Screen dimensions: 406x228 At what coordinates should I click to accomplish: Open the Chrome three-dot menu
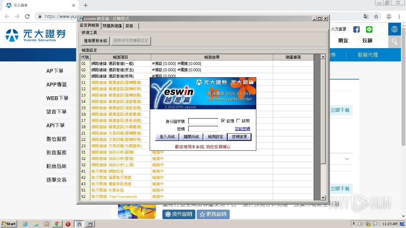(399, 16)
